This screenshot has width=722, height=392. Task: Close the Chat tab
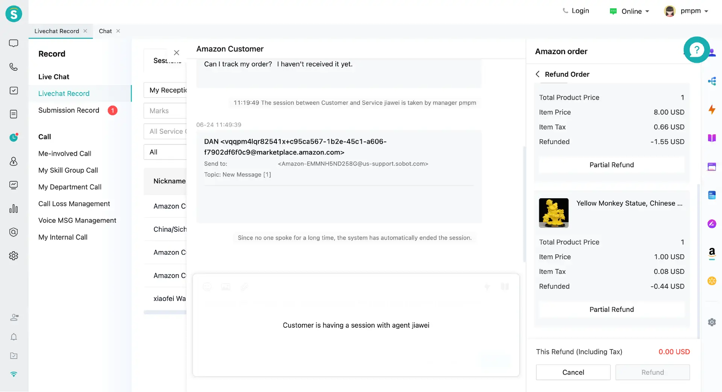pos(118,31)
